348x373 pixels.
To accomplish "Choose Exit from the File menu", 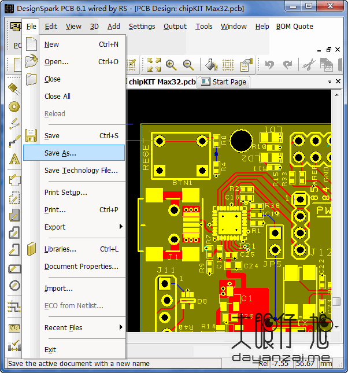I will pos(74,349).
